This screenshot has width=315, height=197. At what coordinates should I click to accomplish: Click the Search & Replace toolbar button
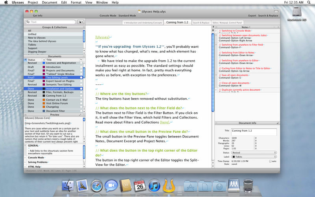pos(268,15)
